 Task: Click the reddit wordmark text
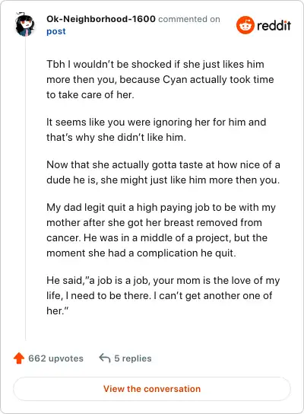coord(274,25)
